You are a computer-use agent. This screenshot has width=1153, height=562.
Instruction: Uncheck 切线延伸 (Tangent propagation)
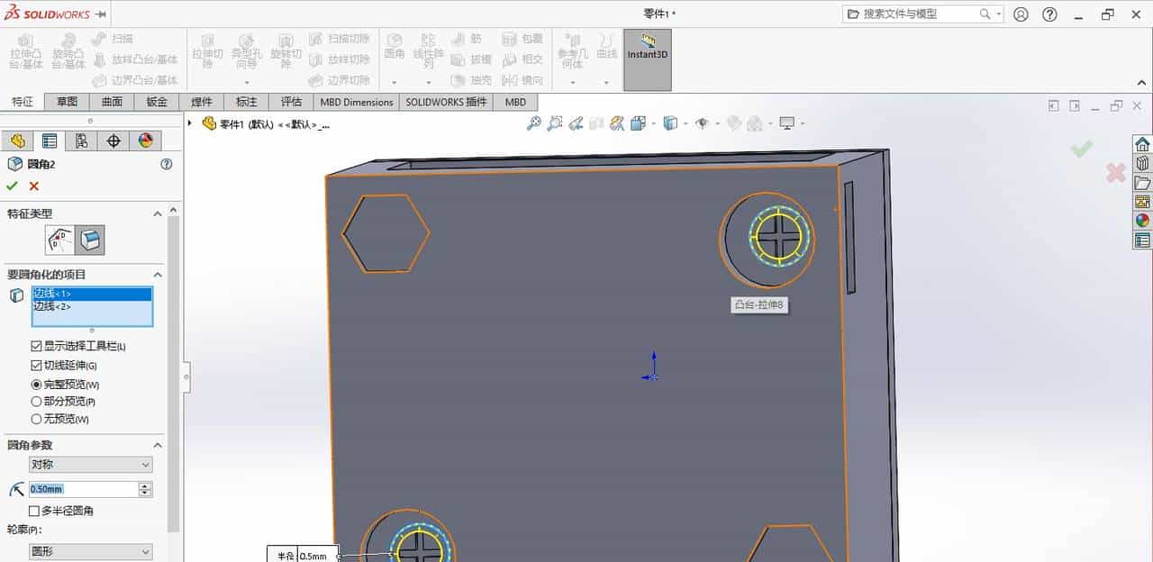tap(35, 365)
